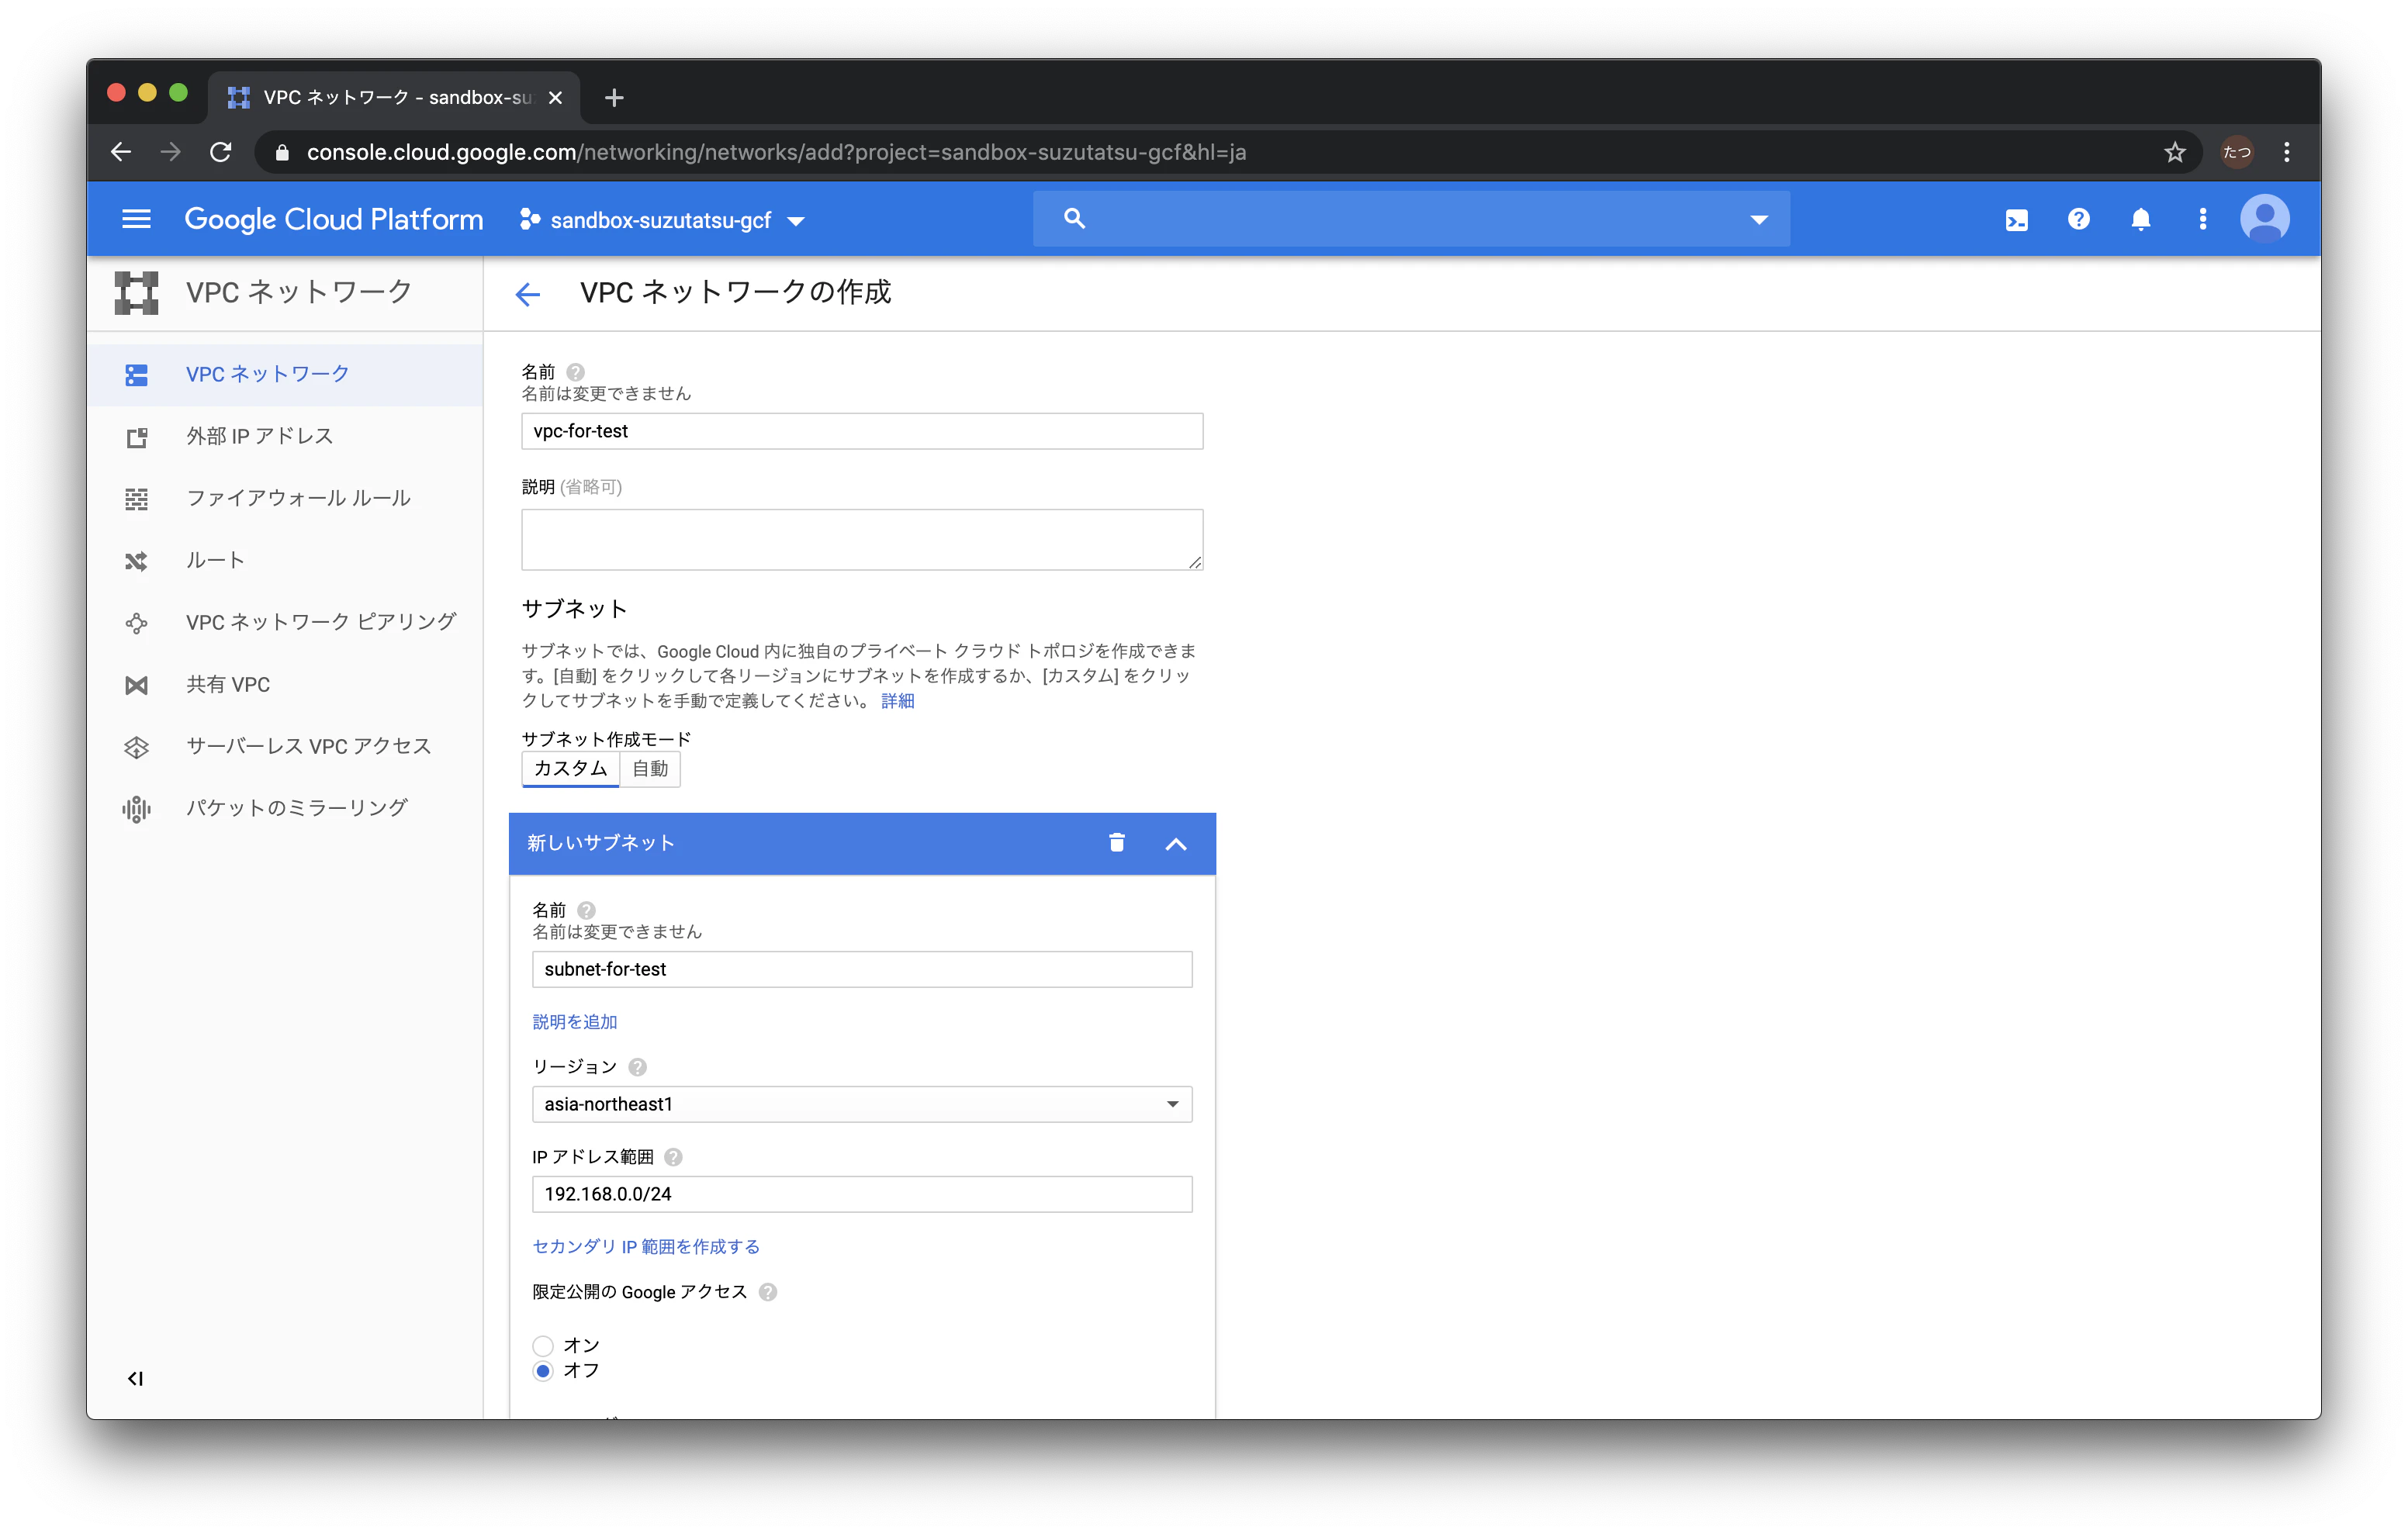Show notifications bell panel
This screenshot has width=2408, height=1534.
coord(2140,219)
